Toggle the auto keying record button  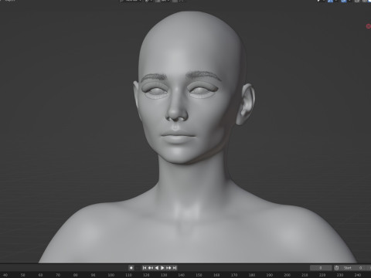point(131,268)
